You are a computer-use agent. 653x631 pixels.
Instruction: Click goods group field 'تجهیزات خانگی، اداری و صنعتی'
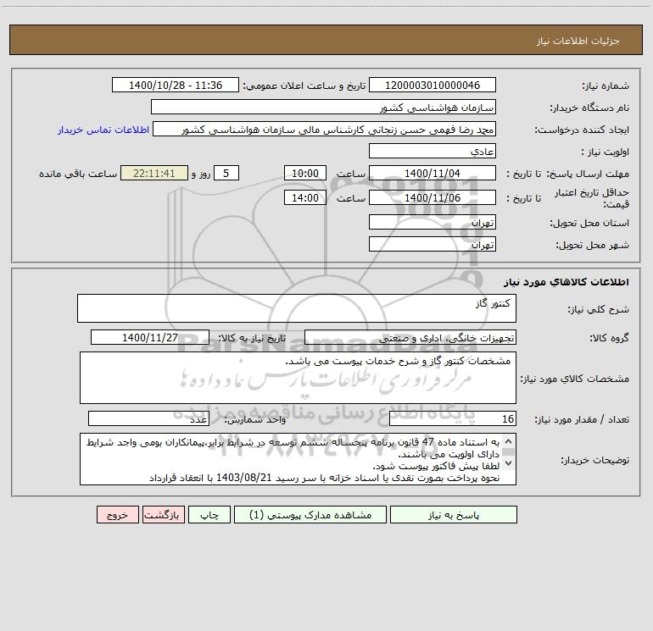(410, 337)
